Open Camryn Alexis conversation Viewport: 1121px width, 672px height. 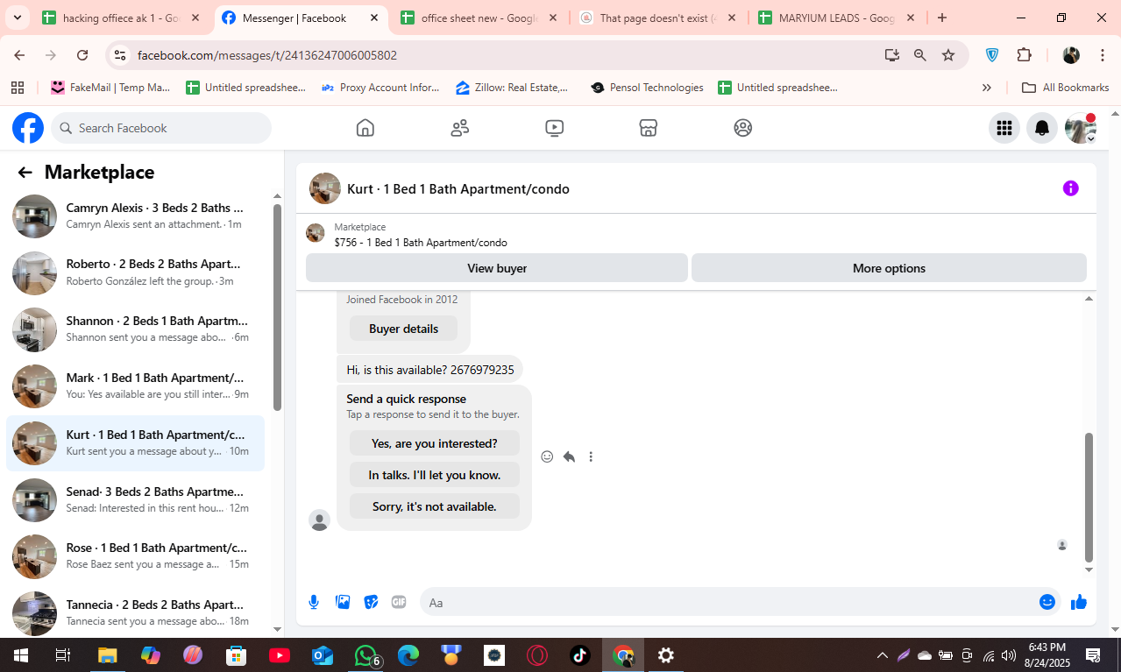(136, 216)
